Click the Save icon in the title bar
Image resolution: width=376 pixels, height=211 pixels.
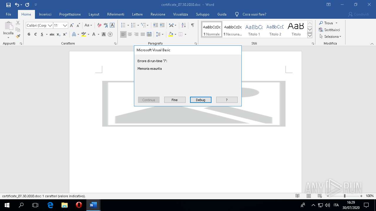[x=8, y=5]
